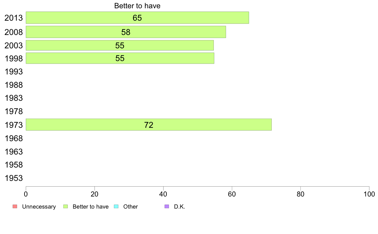Click the 2013 year axis label
Screen dimensions: 378x234
[x=14, y=18]
